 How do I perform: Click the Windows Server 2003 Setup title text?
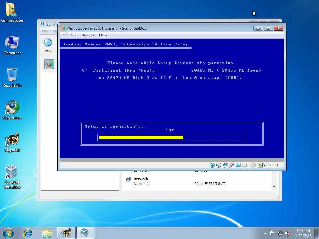[x=125, y=44]
